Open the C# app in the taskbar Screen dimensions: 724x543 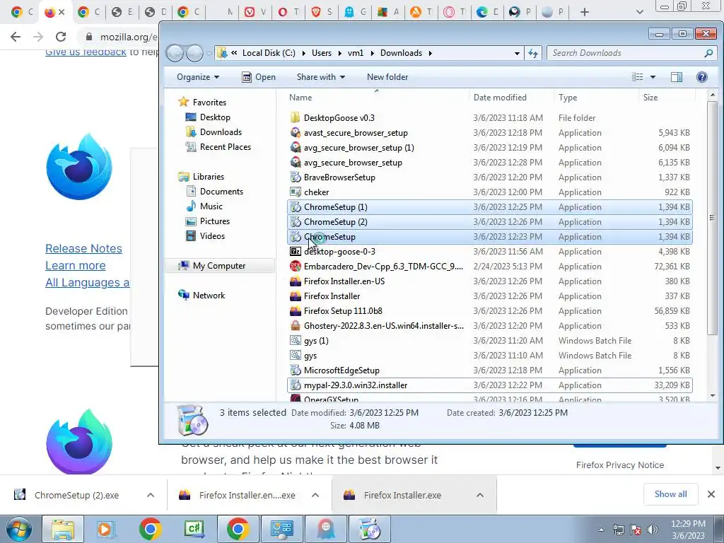(194, 529)
